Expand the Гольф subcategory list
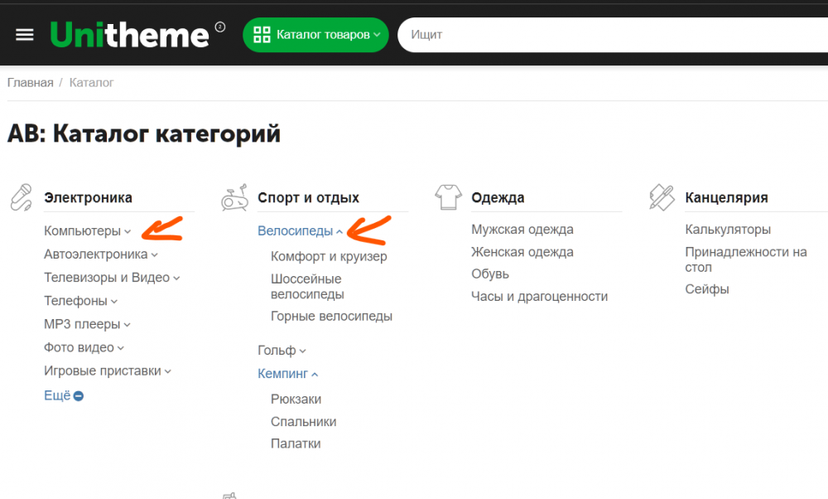 pyautogui.click(x=303, y=351)
